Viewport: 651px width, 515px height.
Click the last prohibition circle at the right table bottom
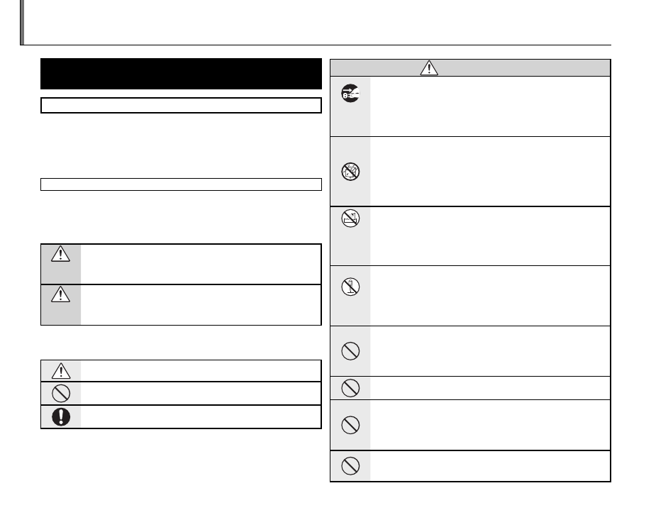click(x=350, y=466)
